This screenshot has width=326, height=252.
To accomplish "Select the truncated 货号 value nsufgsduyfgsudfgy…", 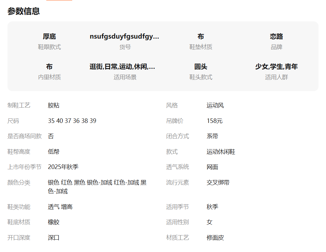I will [x=124, y=36].
